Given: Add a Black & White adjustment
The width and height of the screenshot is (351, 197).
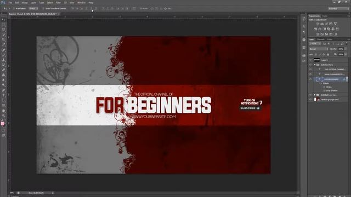Looking at the screenshot, I should (x=324, y=29).
